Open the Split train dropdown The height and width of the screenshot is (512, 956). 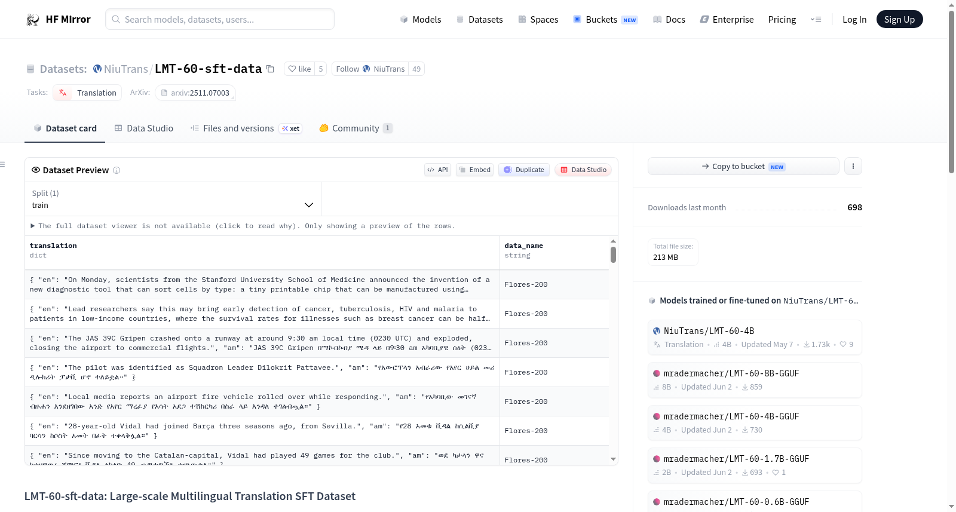pyautogui.click(x=173, y=199)
